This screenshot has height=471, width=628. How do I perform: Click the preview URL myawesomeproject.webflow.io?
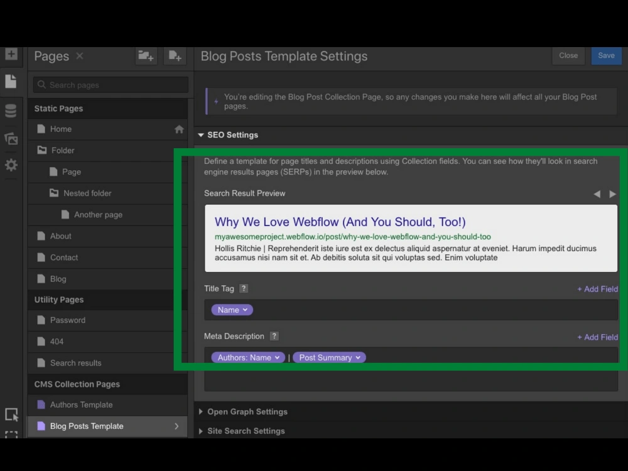pos(352,237)
